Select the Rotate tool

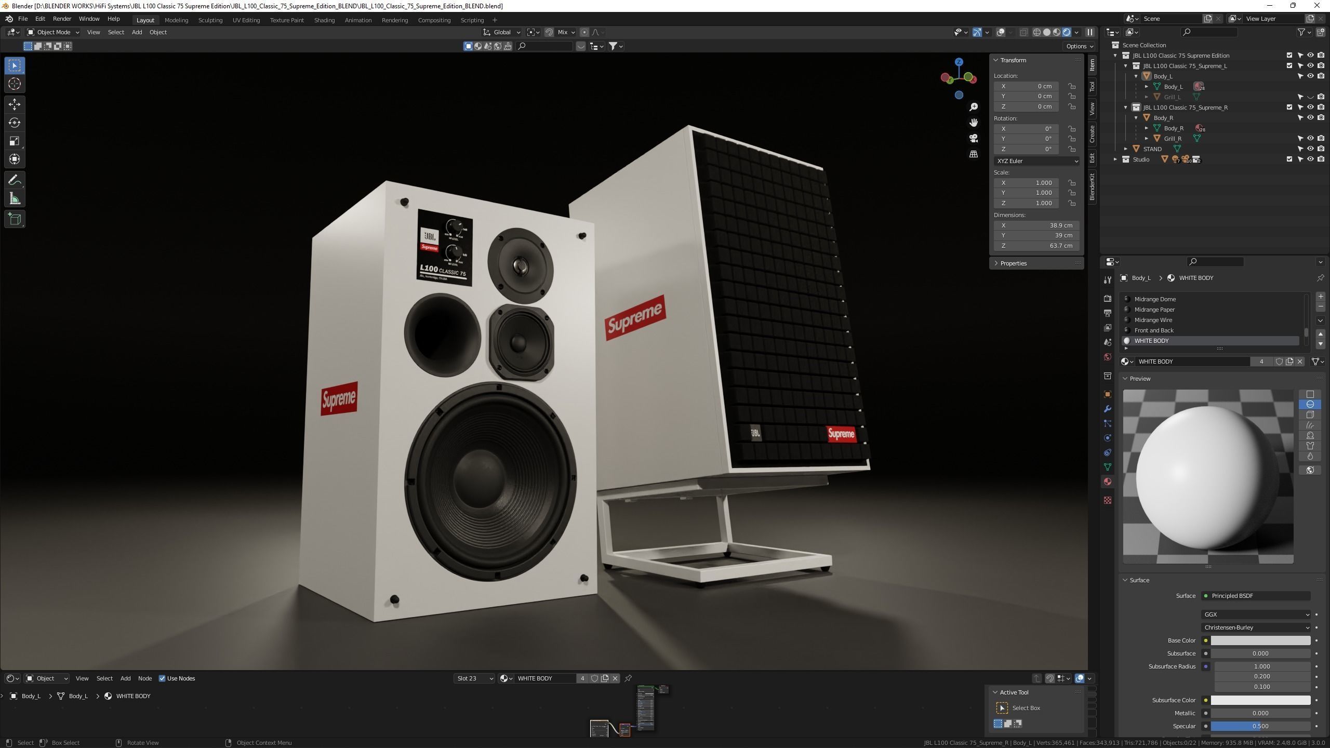point(15,123)
